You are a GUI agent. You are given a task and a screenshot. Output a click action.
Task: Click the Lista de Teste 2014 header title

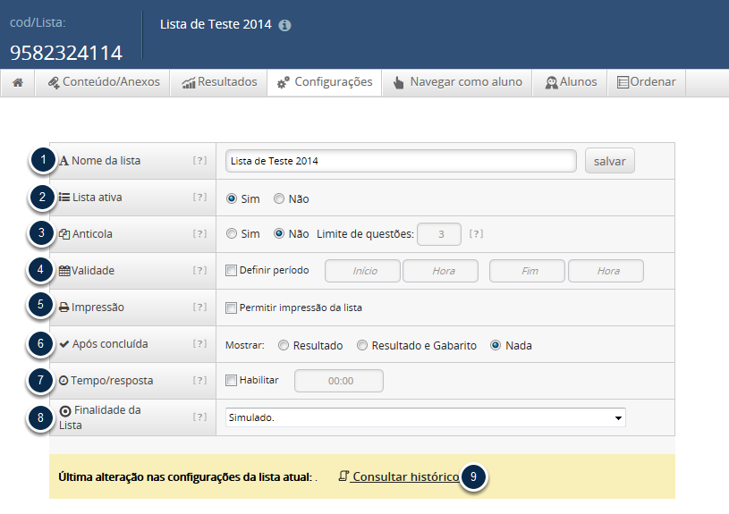(x=216, y=24)
